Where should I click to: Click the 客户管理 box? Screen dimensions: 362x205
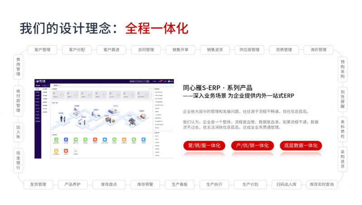pos(42,50)
